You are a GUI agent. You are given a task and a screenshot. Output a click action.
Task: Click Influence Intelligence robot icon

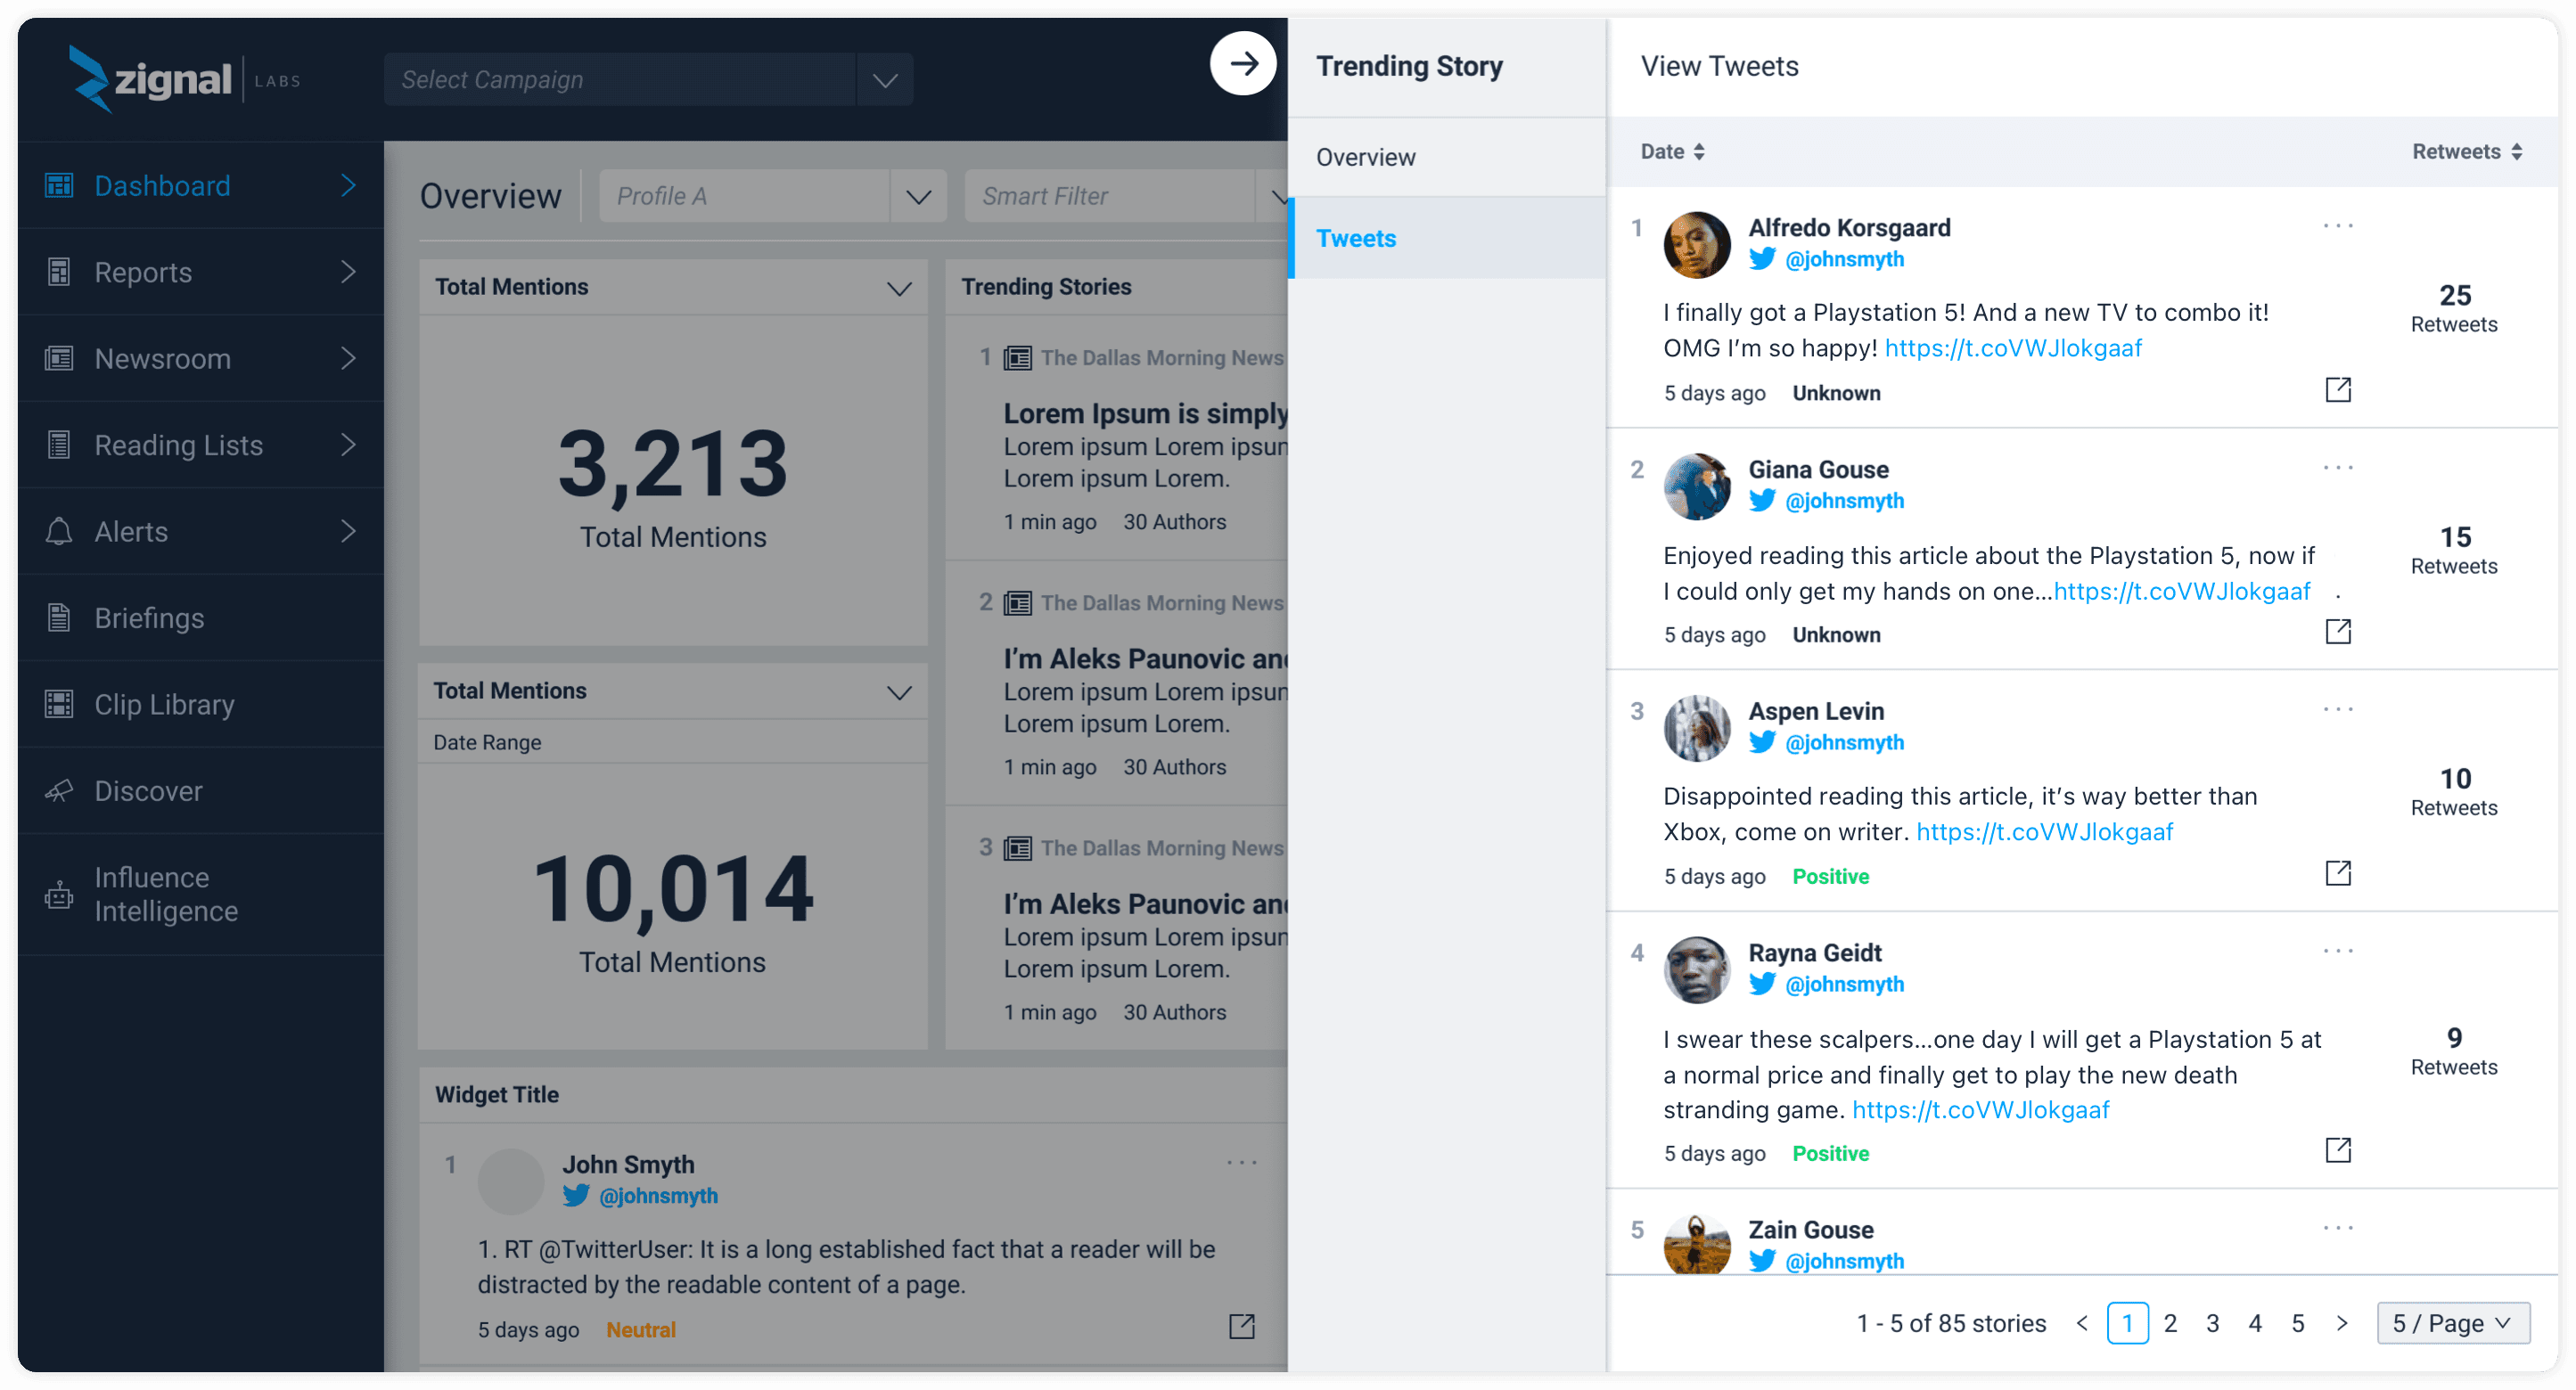pos(59,895)
